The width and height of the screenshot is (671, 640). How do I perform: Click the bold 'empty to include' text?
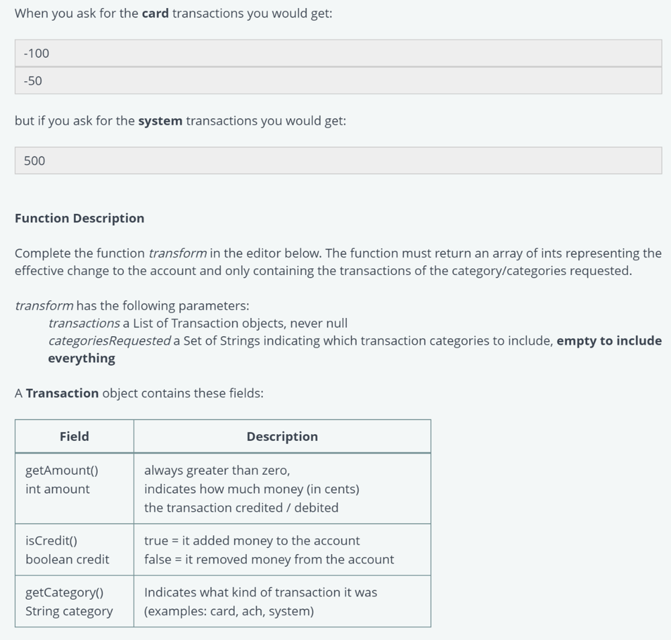click(x=609, y=341)
